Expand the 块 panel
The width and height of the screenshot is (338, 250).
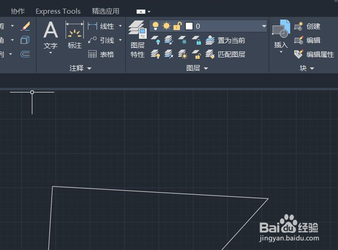coord(307,68)
